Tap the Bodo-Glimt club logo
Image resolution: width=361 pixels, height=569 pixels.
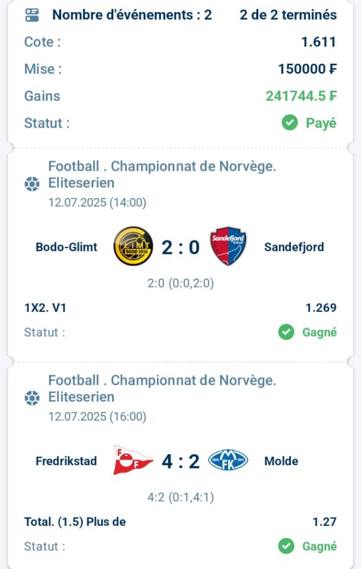[133, 246]
